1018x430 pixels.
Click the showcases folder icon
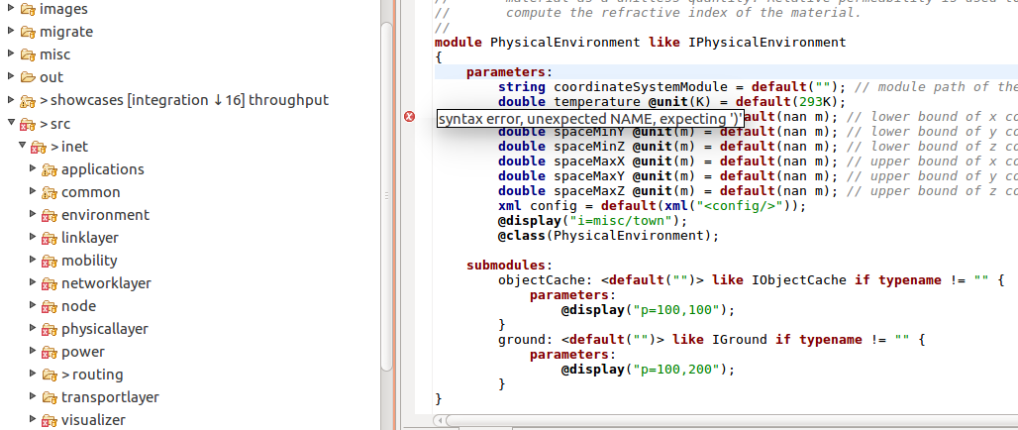point(28,101)
